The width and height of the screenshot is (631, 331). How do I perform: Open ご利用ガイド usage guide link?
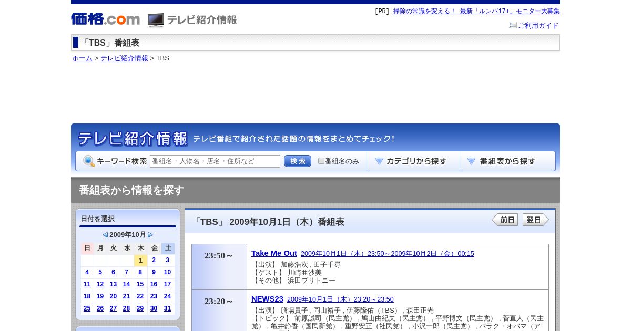(x=538, y=25)
